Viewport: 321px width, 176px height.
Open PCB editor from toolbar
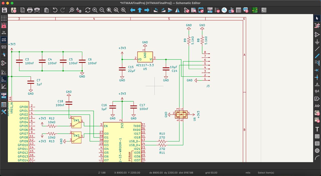click(x=255, y=10)
